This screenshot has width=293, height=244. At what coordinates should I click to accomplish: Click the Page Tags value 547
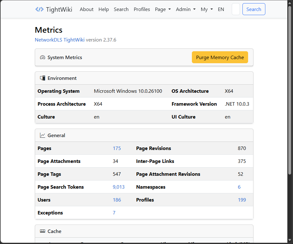pyautogui.click(x=117, y=174)
